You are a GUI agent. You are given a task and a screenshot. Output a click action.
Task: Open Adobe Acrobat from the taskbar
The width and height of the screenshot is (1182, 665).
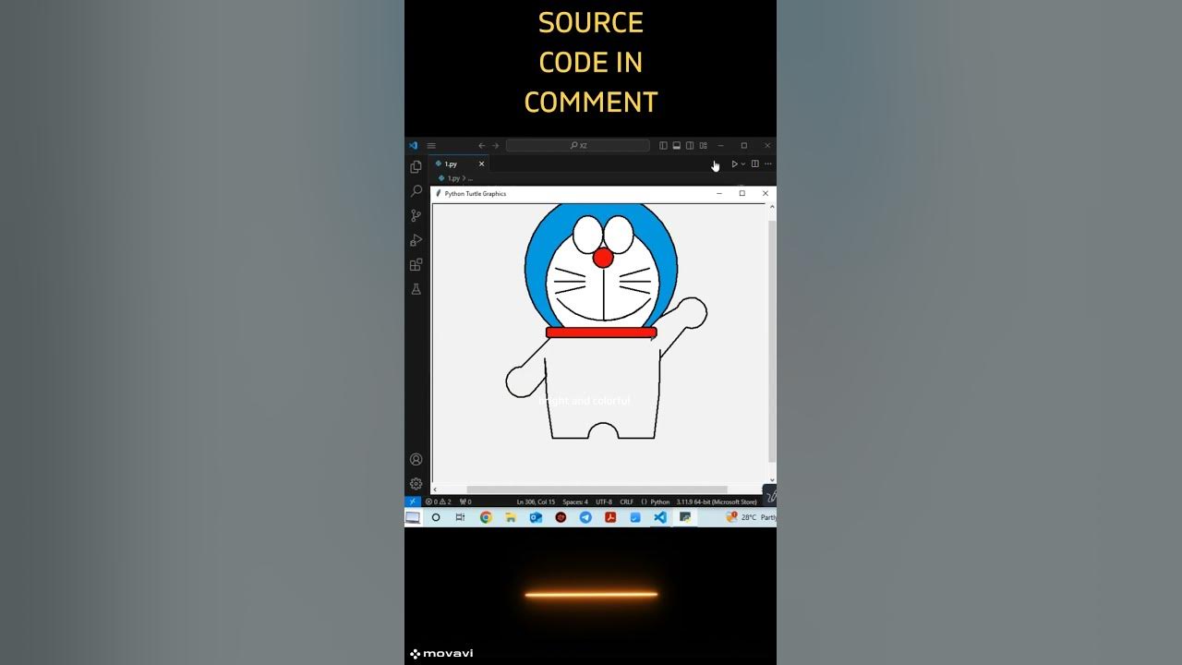click(610, 517)
